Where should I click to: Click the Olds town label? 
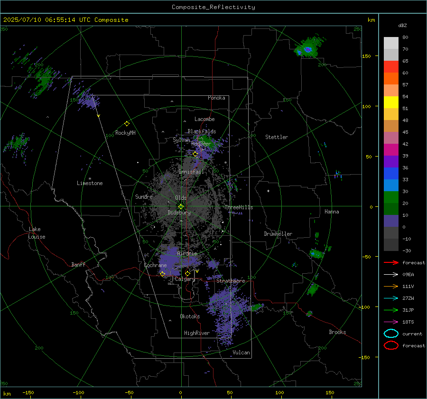click(x=181, y=198)
